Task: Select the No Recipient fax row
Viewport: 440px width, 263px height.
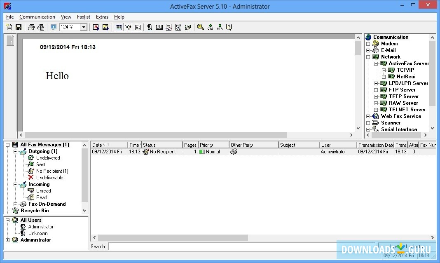Action: coord(263,152)
